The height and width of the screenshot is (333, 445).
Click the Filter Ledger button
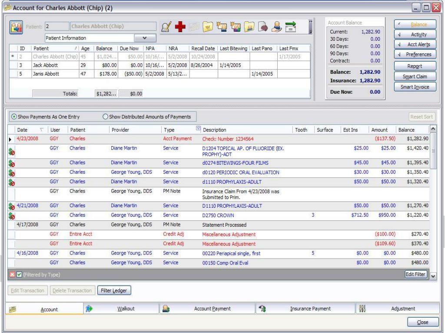[114, 290]
